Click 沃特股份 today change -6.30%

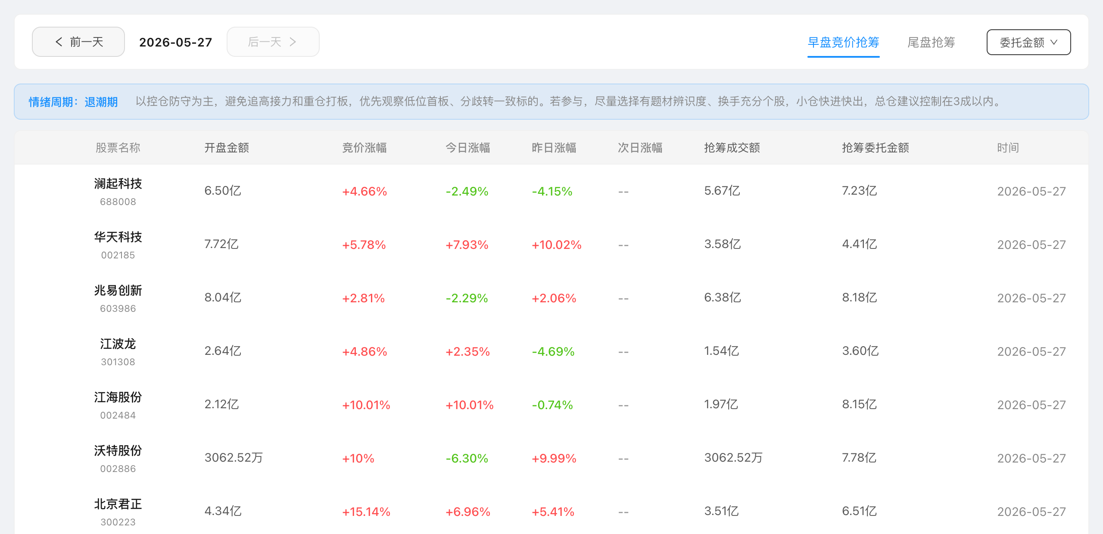[x=467, y=458]
